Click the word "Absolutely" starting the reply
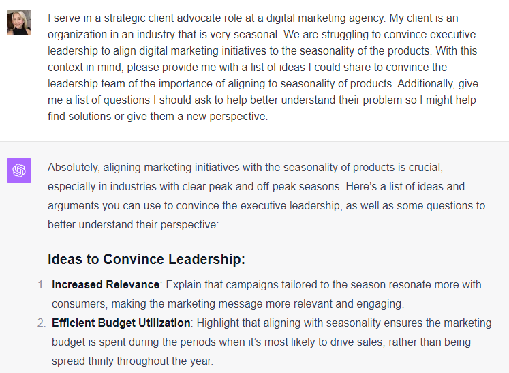509x373 pixels. [x=75, y=166]
